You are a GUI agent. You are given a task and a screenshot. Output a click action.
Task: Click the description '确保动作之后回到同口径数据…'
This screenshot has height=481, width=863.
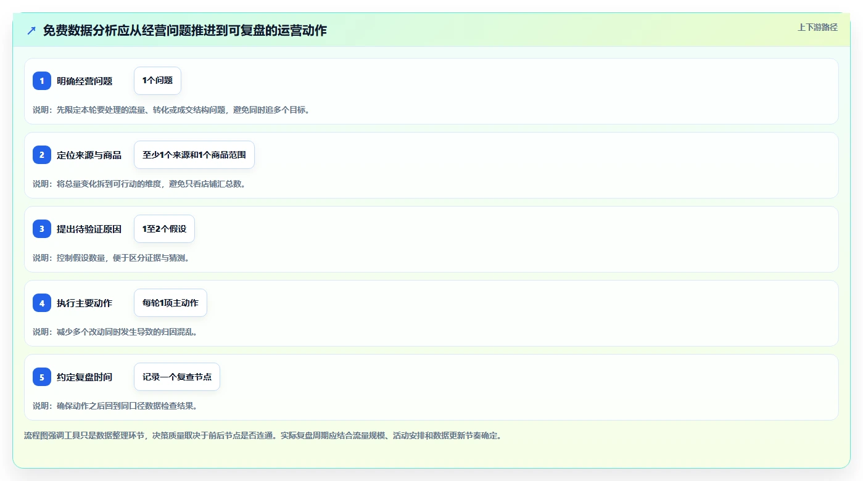[x=115, y=406]
